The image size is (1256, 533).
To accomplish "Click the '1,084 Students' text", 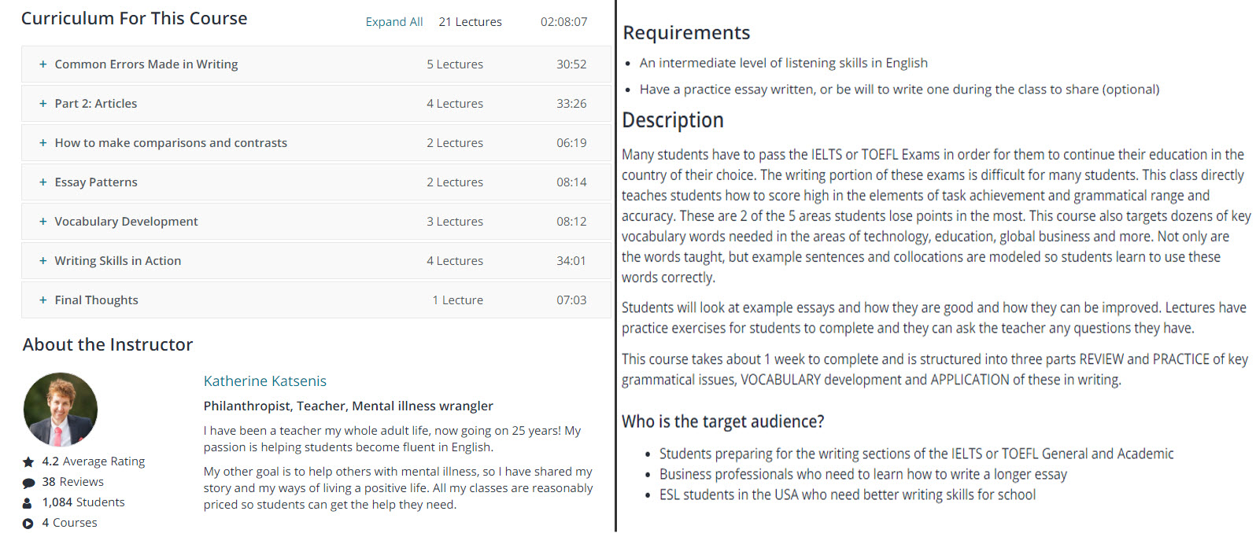I will 83,502.
